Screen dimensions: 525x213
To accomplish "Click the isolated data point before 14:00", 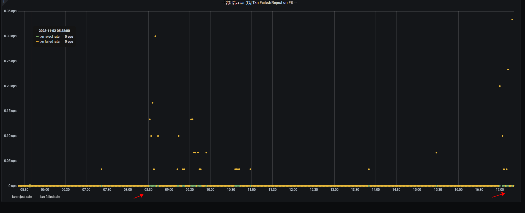I will [x=369, y=169].
